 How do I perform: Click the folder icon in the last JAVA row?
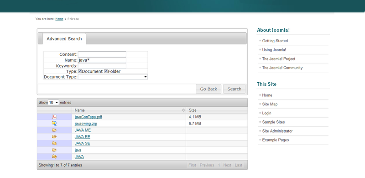tap(54, 157)
